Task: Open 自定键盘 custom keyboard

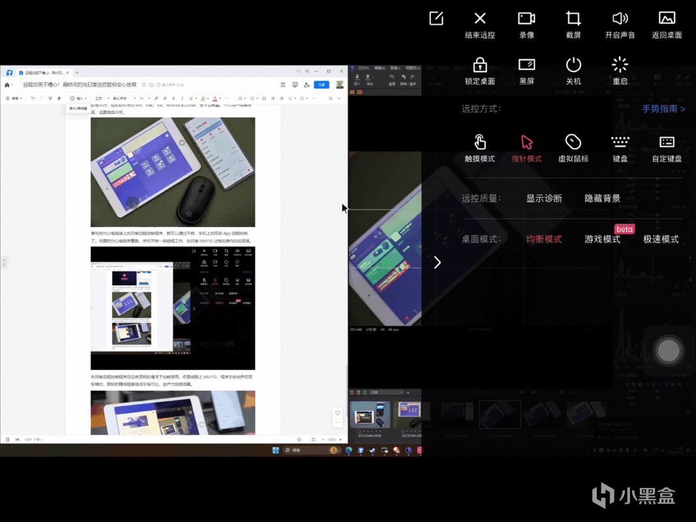Action: tap(667, 148)
